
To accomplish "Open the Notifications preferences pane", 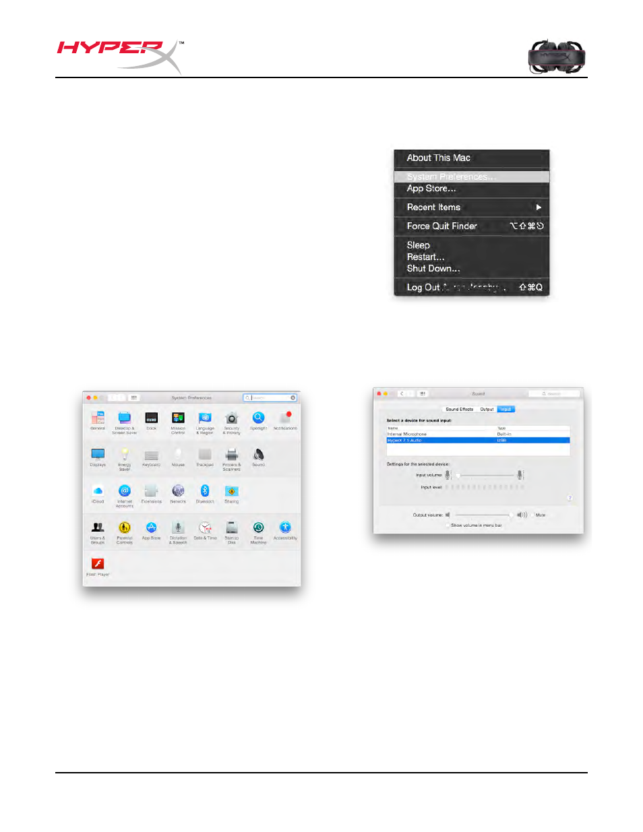I will [x=285, y=420].
